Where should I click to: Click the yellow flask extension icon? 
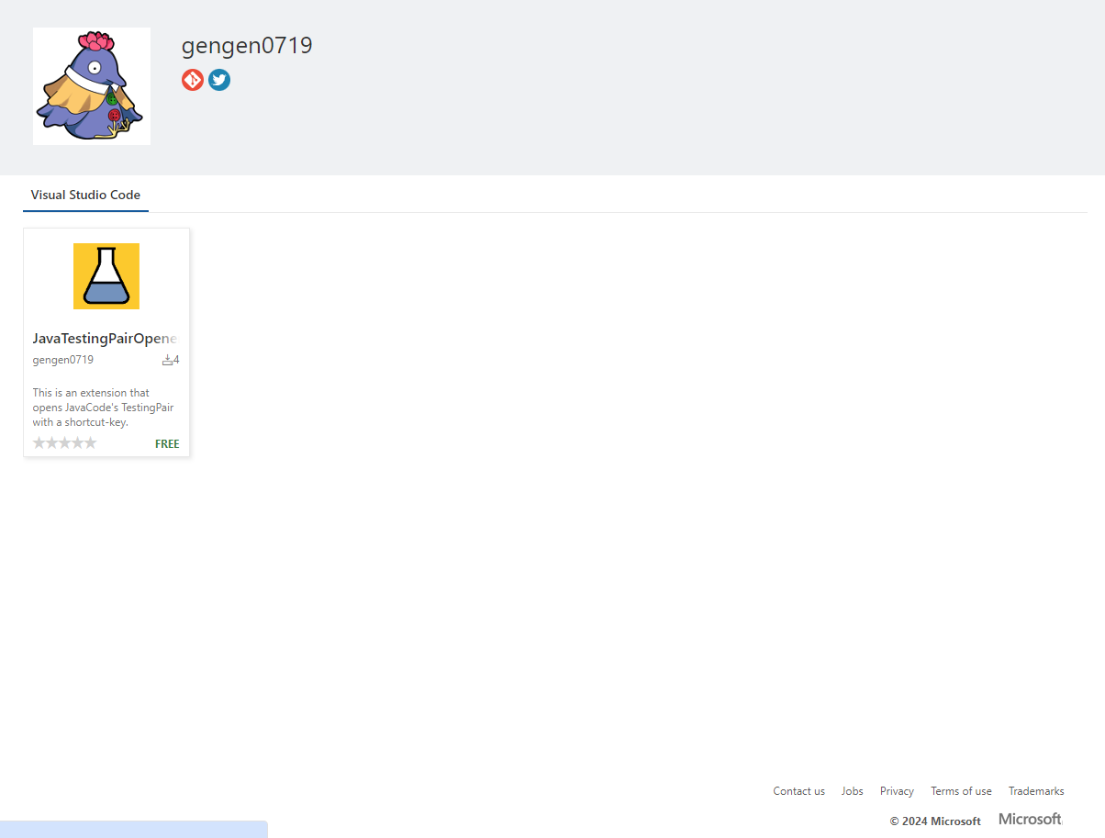coord(106,276)
